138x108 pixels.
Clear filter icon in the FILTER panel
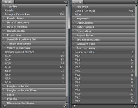(x=135, y=106)
